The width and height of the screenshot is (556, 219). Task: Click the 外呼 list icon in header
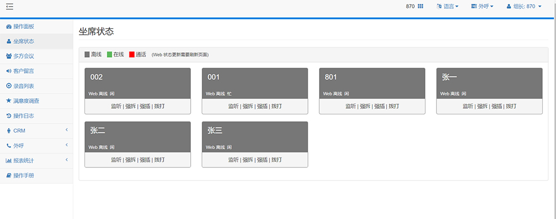(474, 6)
